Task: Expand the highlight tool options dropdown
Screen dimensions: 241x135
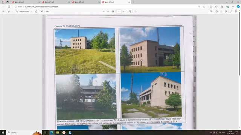Action: [12, 12]
